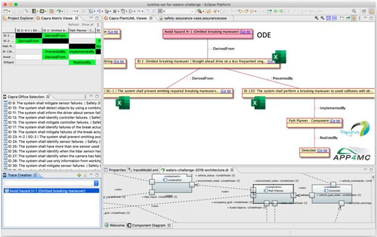Click the pencil edit icon in the main toolbar

[x=27, y=11]
